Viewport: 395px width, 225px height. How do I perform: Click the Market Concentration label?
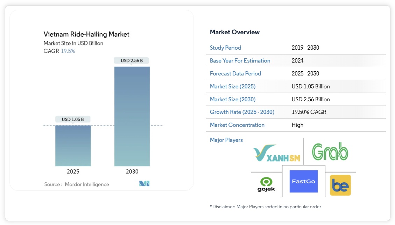[237, 125]
